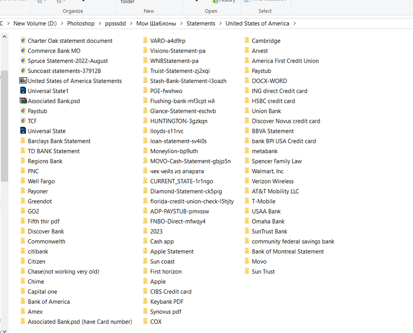The image size is (413, 333).
Task: Select the 7z archive United States of America Statements
Action: [23, 80]
